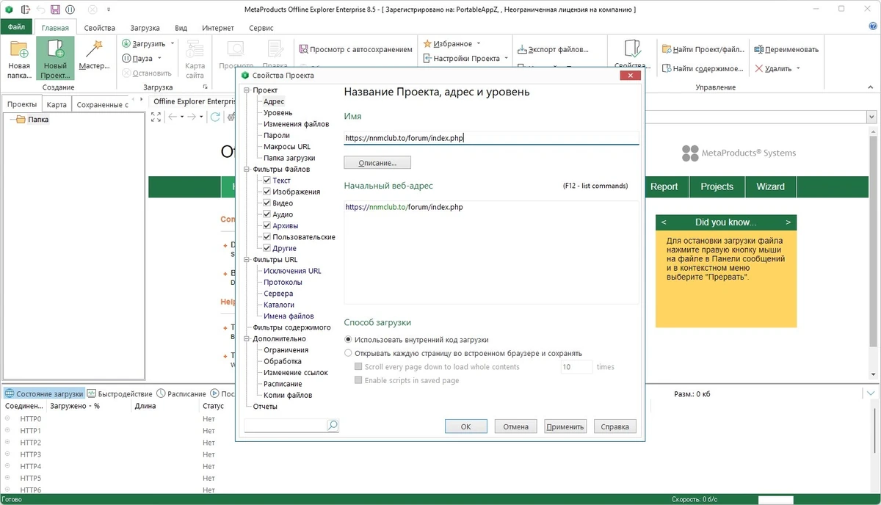Start download with the Загрузить button
Image resolution: width=881 pixels, height=505 pixels.
(143, 43)
